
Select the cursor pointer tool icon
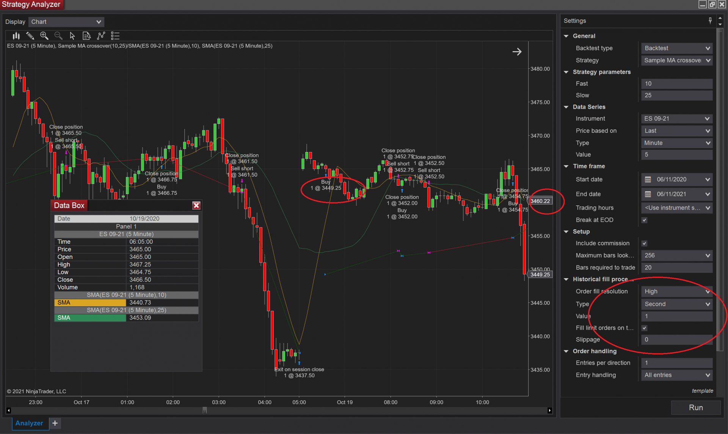(72, 36)
